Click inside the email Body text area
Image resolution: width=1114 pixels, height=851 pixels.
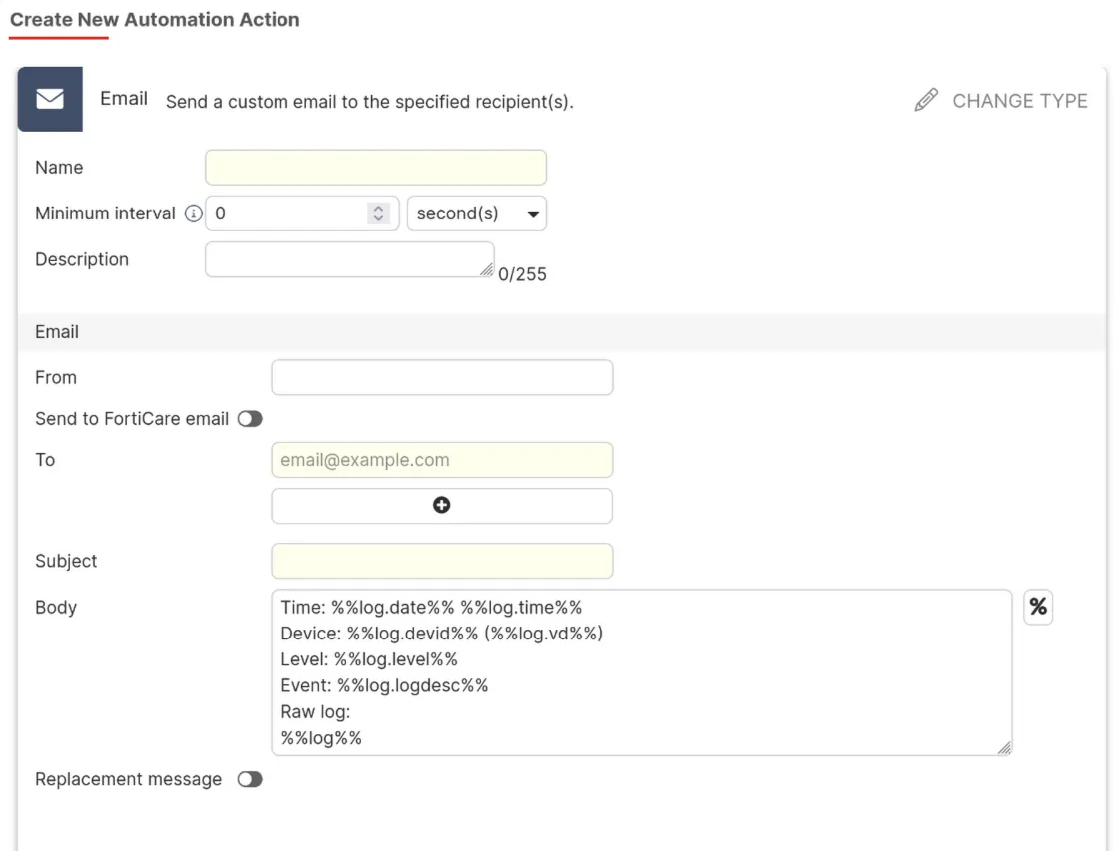(x=639, y=668)
